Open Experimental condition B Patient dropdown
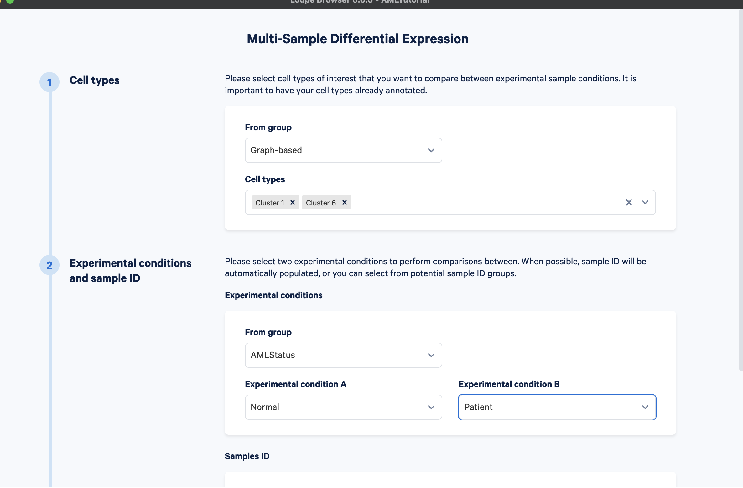 (x=557, y=407)
